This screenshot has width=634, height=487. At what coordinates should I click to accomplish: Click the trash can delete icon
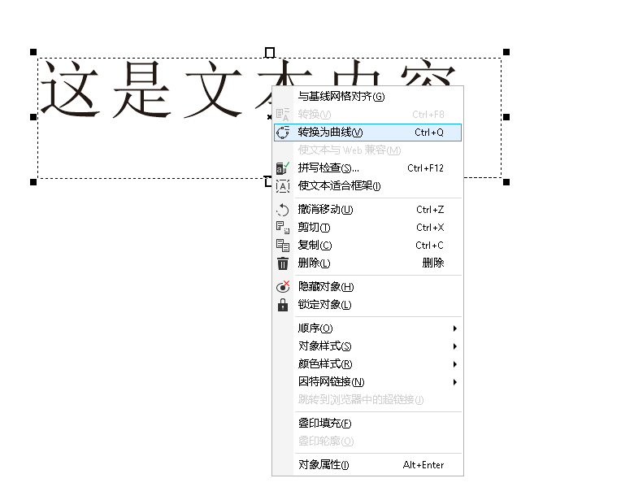(283, 263)
